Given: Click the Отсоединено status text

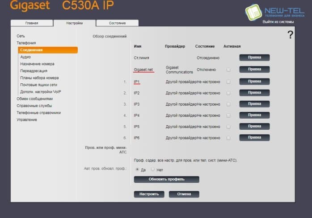Looking at the screenshot, I should pyautogui.click(x=208, y=58).
